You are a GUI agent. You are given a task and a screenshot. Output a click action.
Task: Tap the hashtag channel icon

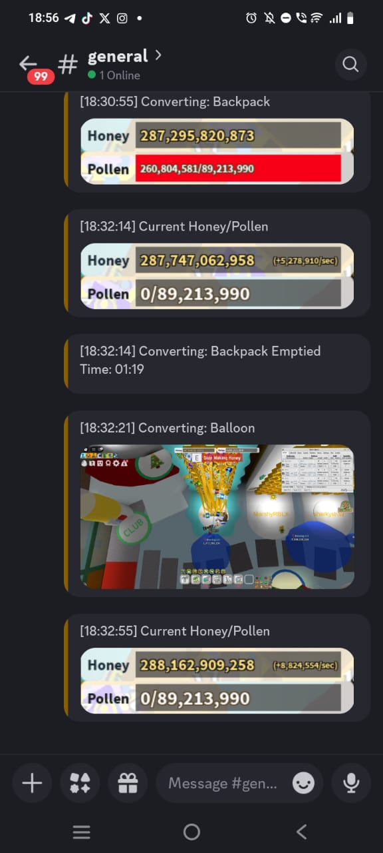(67, 65)
